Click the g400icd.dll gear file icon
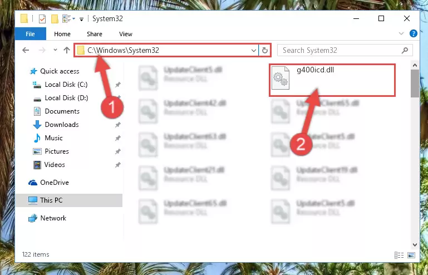Image resolution: width=428 pixels, height=275 pixels. pos(281,78)
